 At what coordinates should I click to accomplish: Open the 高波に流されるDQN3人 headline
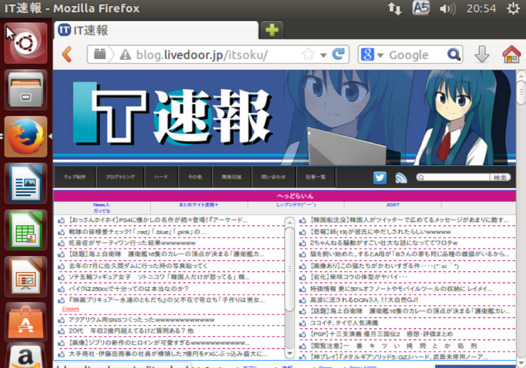point(364,300)
